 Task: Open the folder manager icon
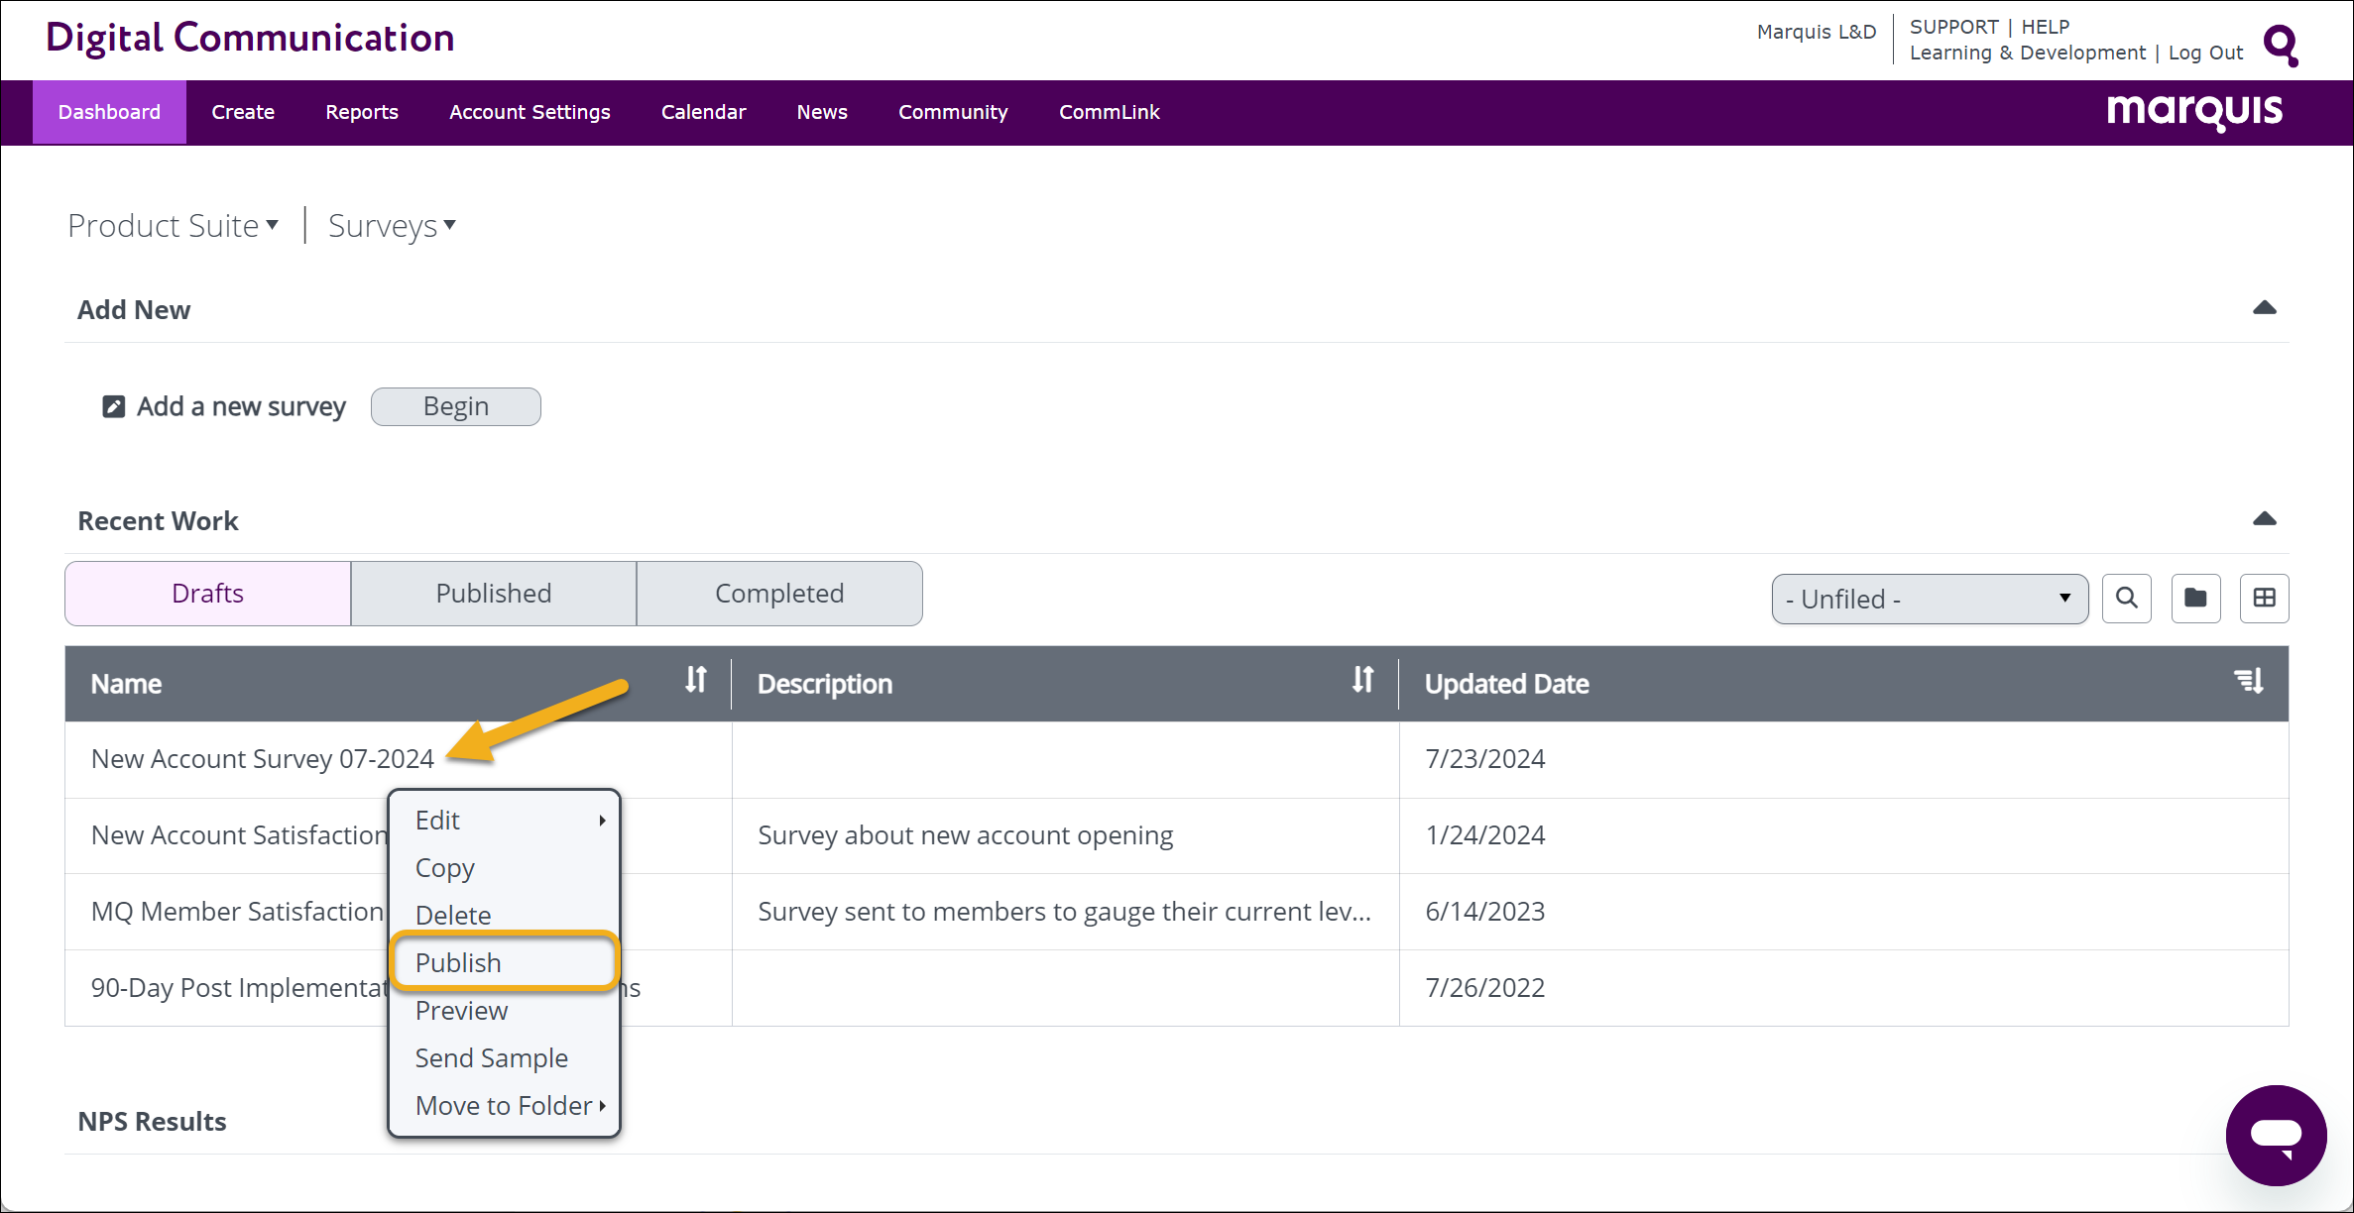point(2195,598)
